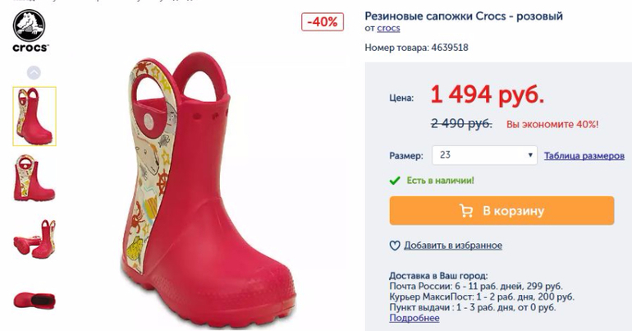Image resolution: width=632 pixels, height=331 pixels.
Task: Select the first boot thumbnail with yellow border
Action: [34, 116]
